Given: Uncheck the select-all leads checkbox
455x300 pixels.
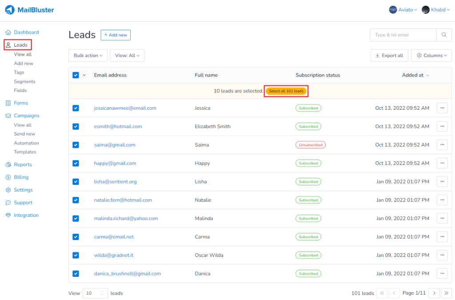Looking at the screenshot, I should [x=75, y=75].
